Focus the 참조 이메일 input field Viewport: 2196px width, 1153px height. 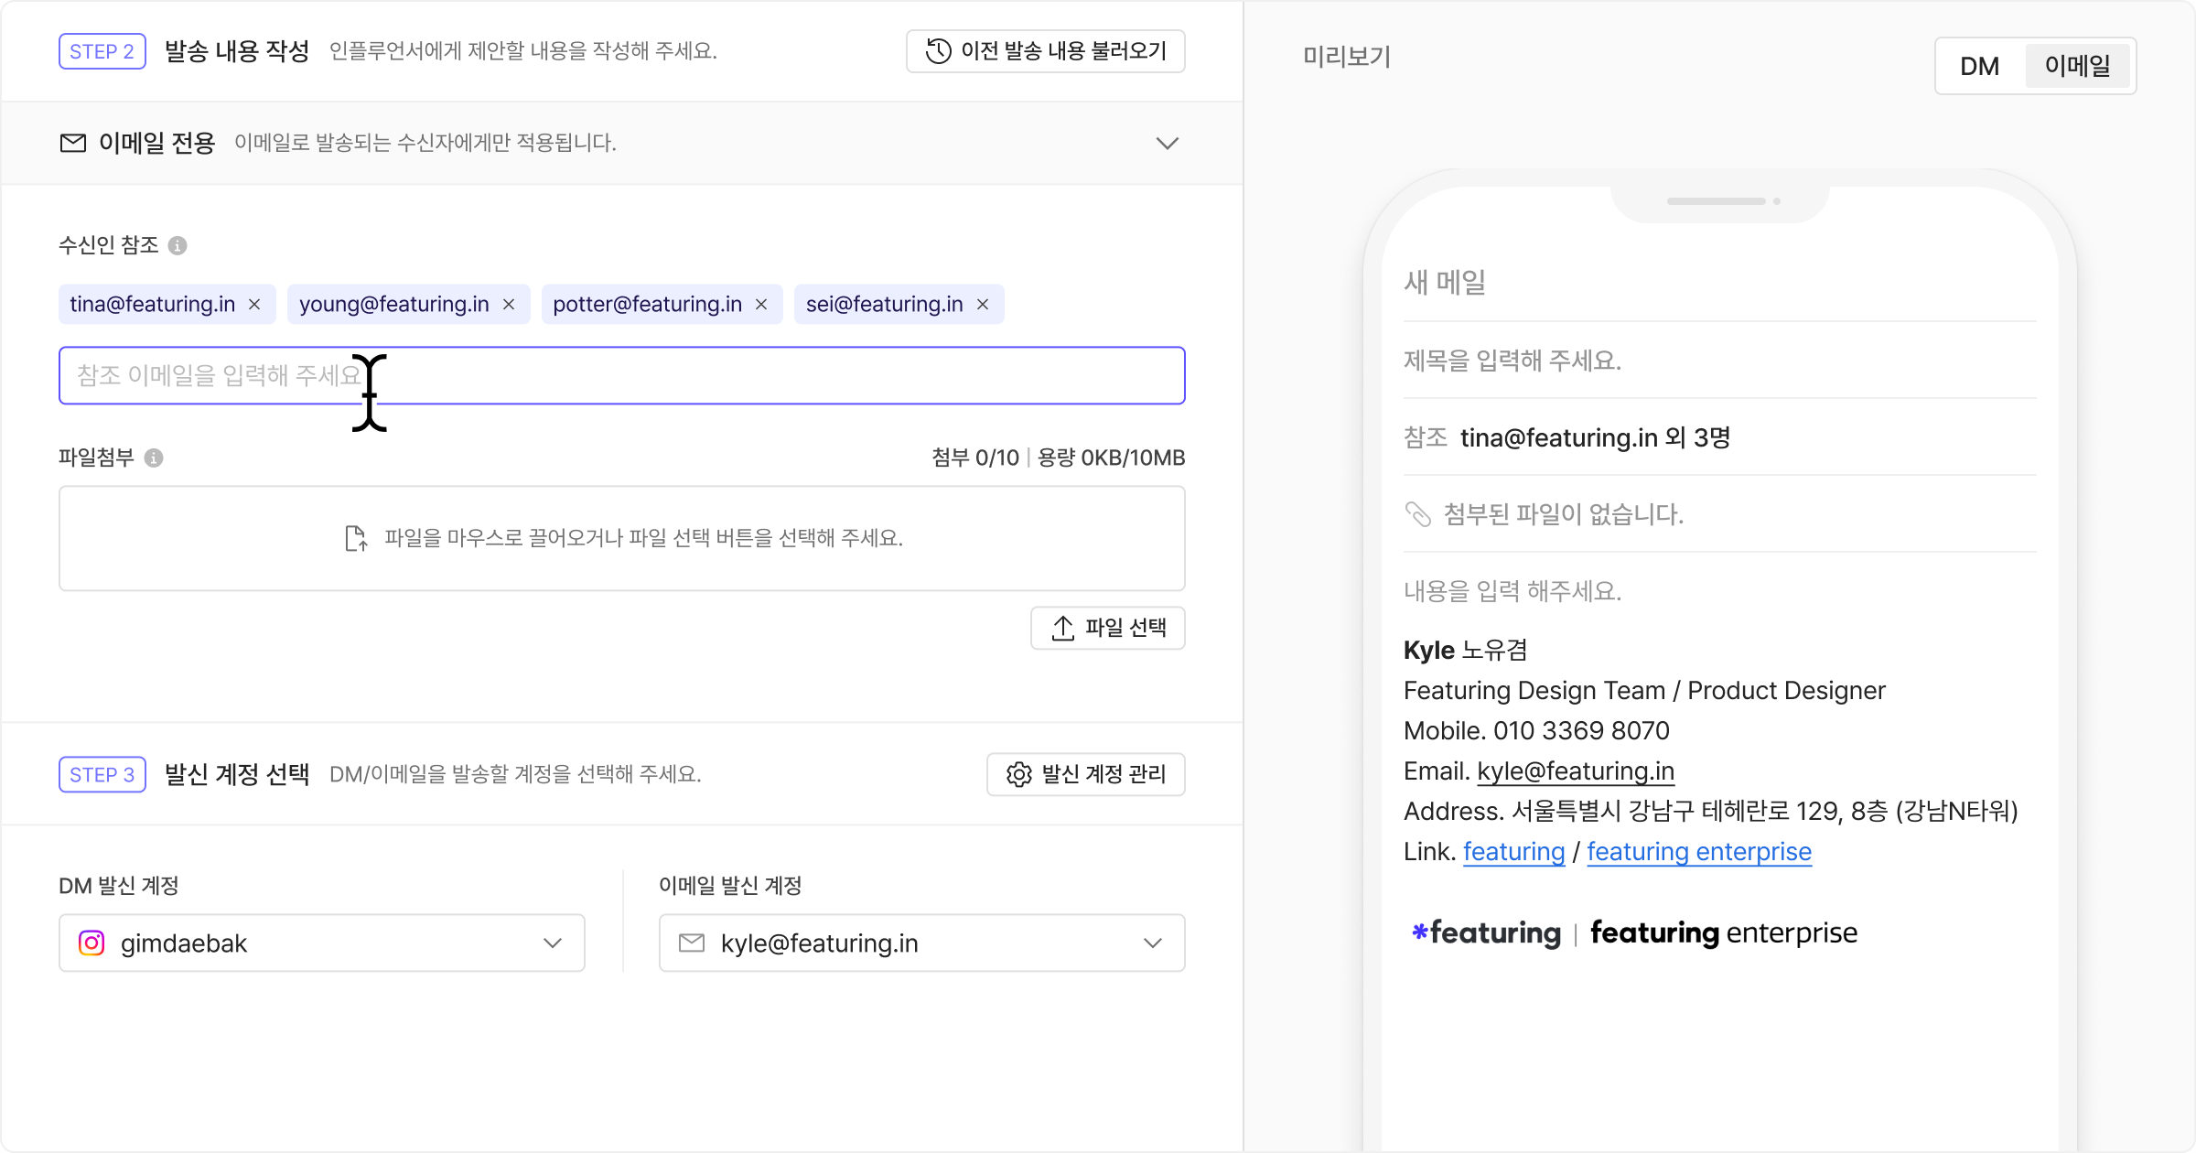pos(622,375)
